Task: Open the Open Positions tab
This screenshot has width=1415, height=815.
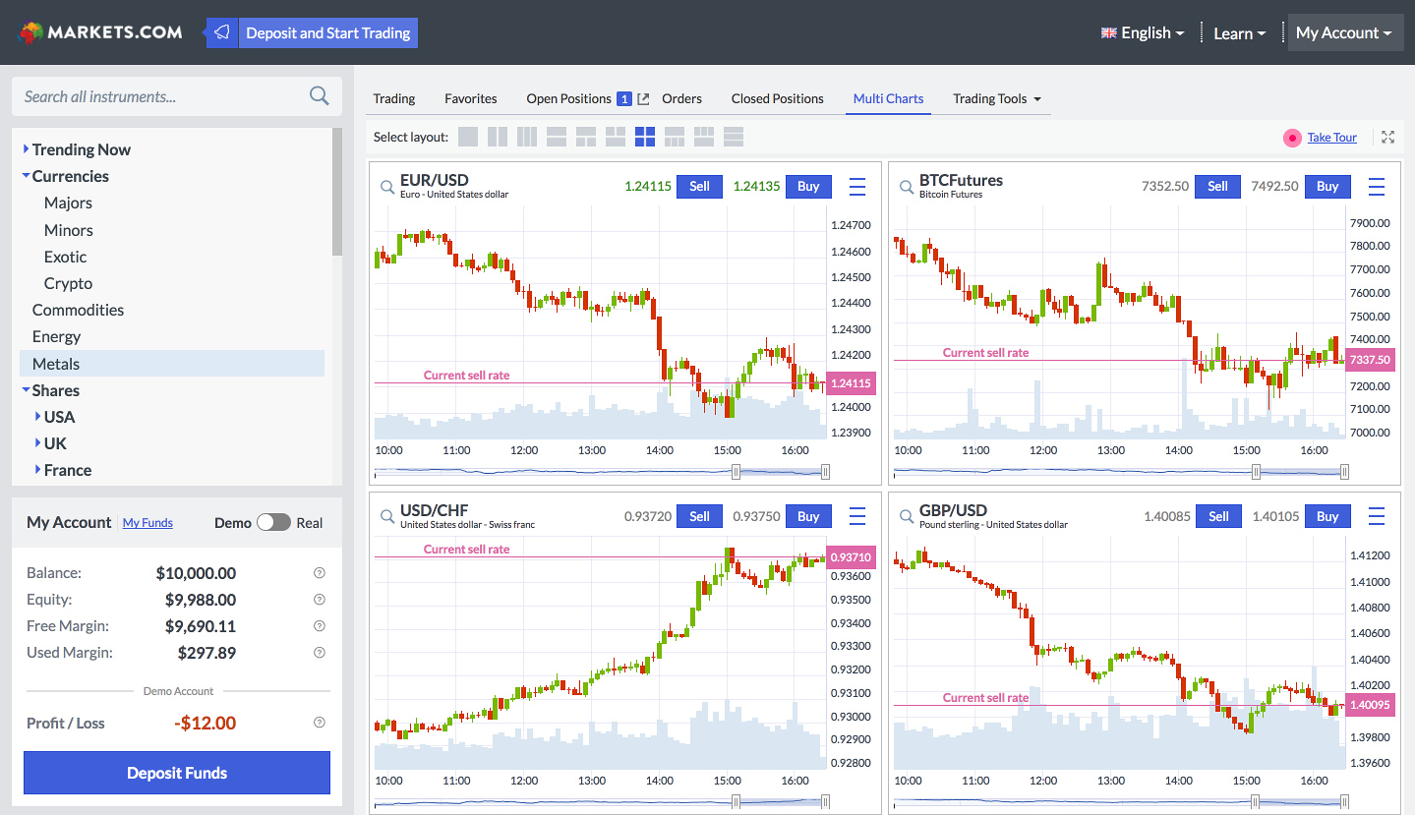Action: [x=569, y=98]
